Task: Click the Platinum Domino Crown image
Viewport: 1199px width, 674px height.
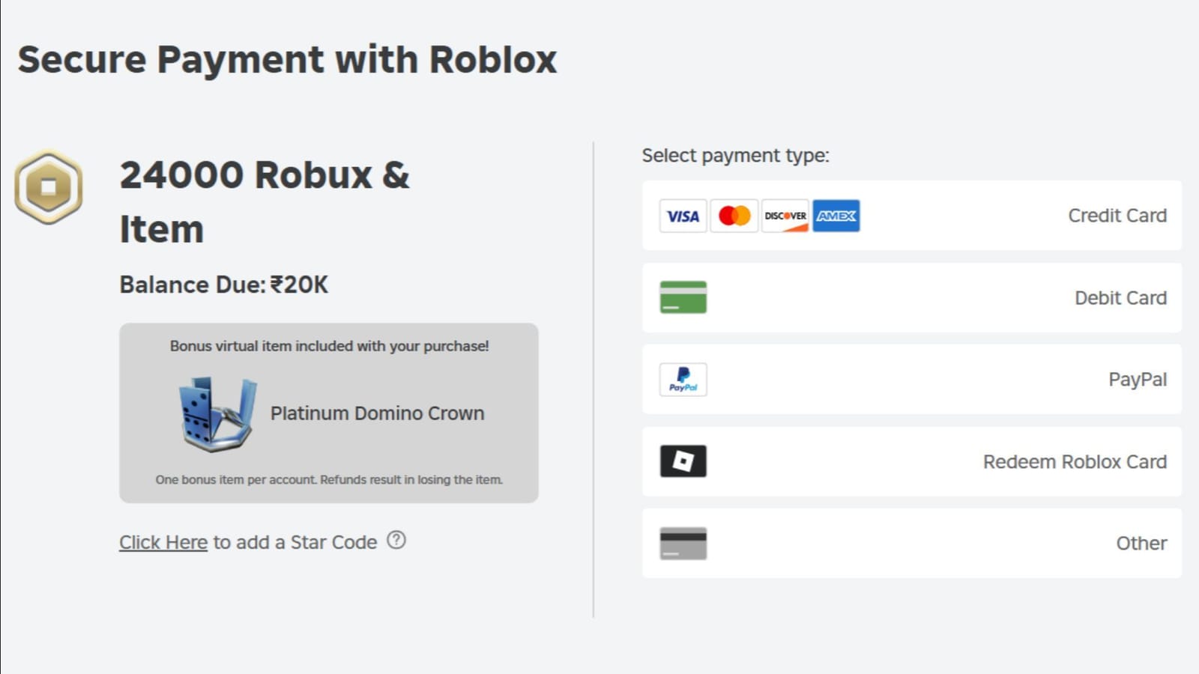Action: 217,413
